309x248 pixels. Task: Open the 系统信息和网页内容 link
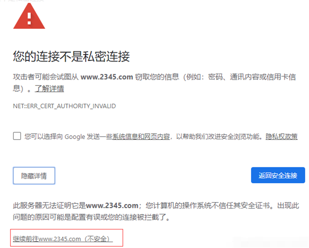point(141,137)
